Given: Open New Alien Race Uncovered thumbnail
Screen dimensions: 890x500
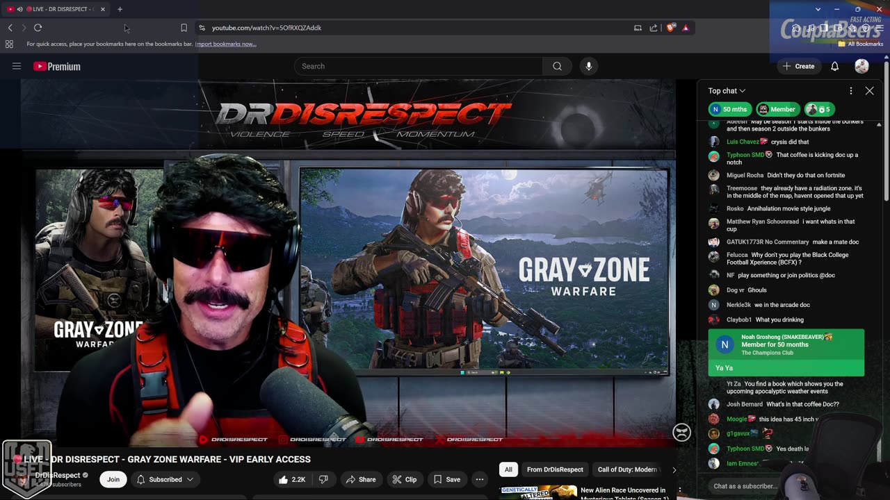Looking at the screenshot, I should 539,492.
